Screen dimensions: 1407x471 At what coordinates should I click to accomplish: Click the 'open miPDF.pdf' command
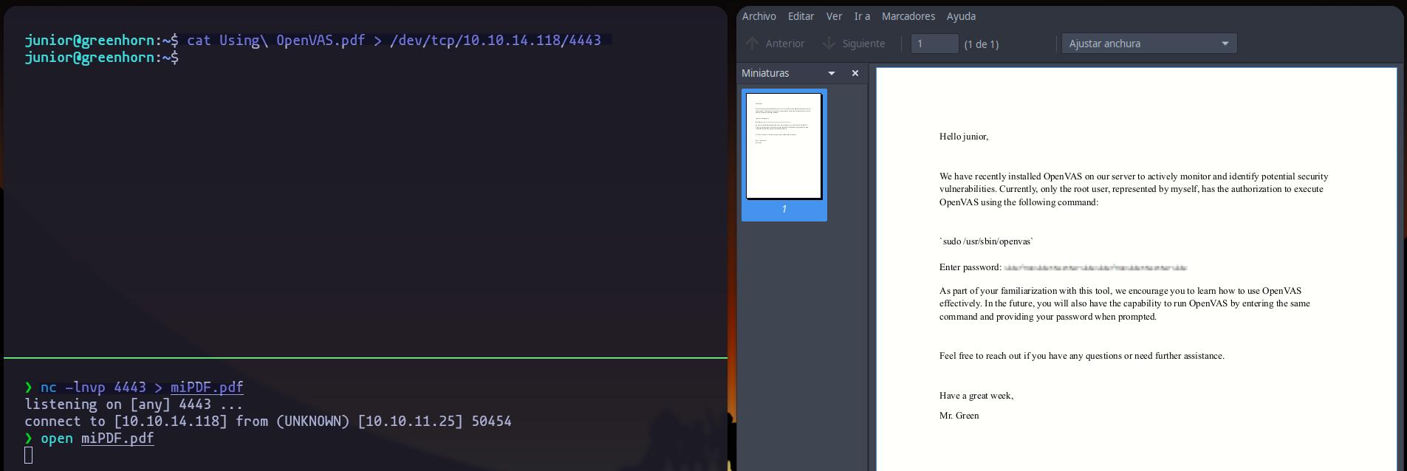click(x=97, y=438)
